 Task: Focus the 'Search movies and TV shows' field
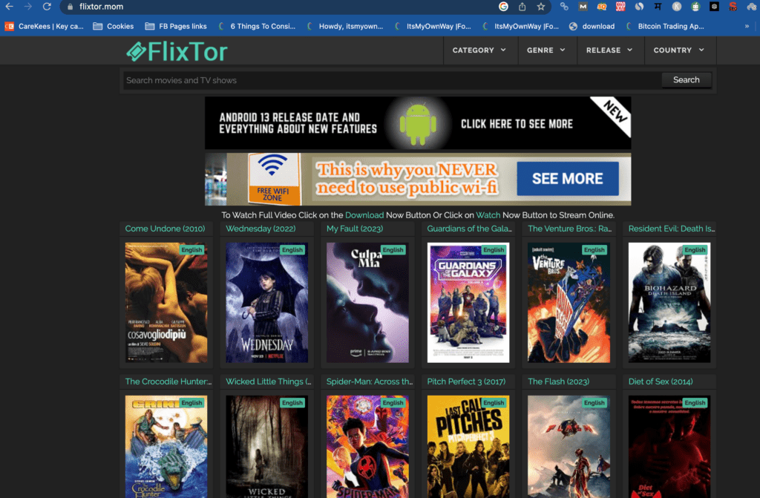coord(392,80)
